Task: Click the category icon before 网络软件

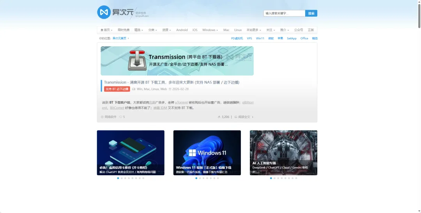Action: pyautogui.click(x=102, y=117)
